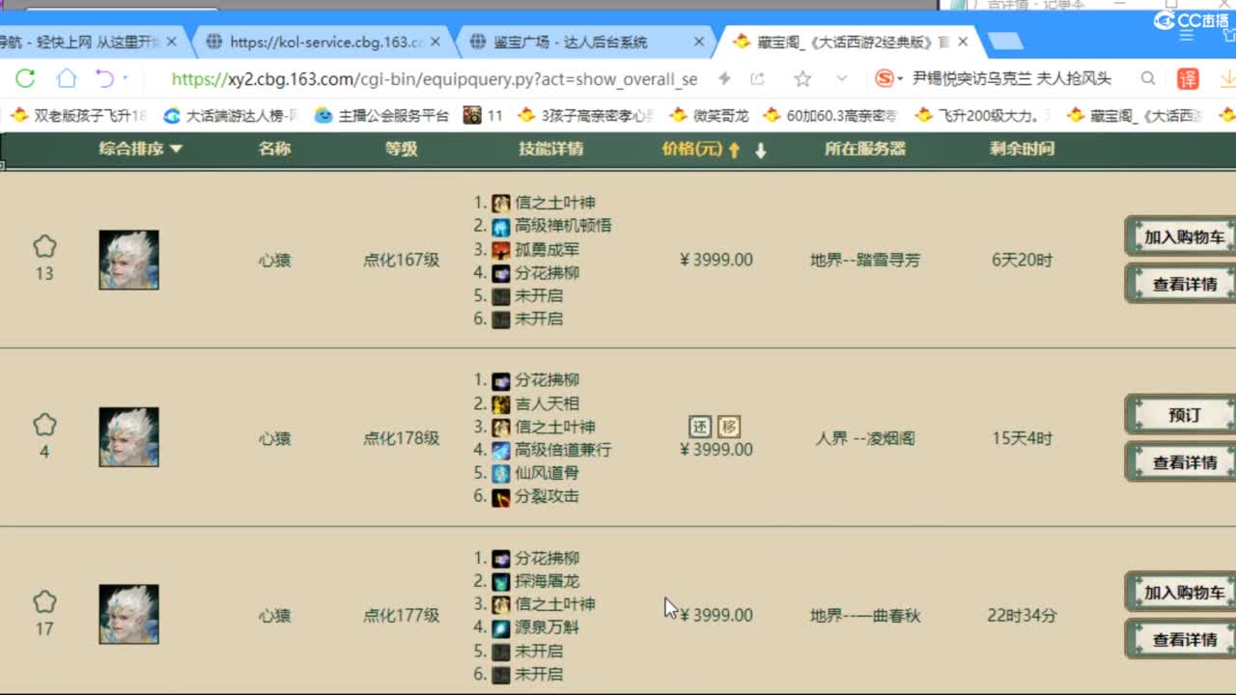Click the magnifier search icon
The width and height of the screenshot is (1236, 695).
pyautogui.click(x=1148, y=78)
